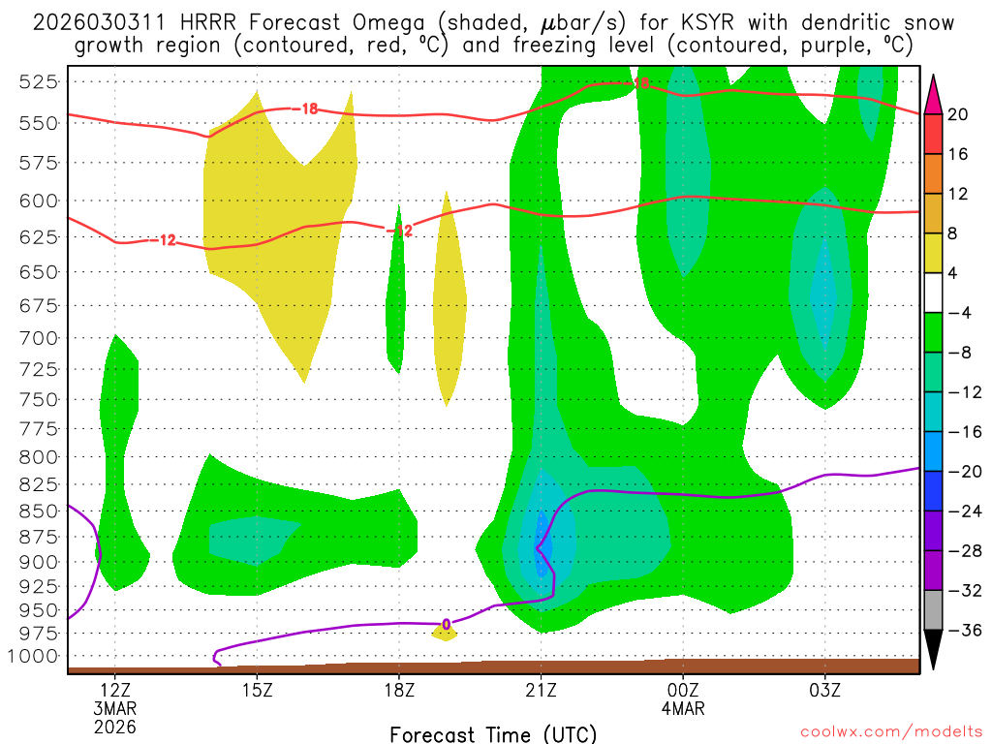Click the 15Z time axis label
The image size is (992, 744).
point(257,690)
